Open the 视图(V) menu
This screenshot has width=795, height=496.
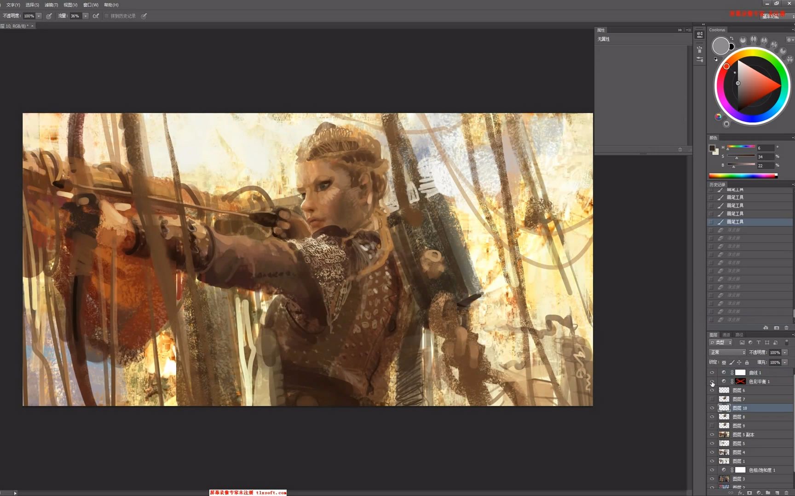point(70,5)
